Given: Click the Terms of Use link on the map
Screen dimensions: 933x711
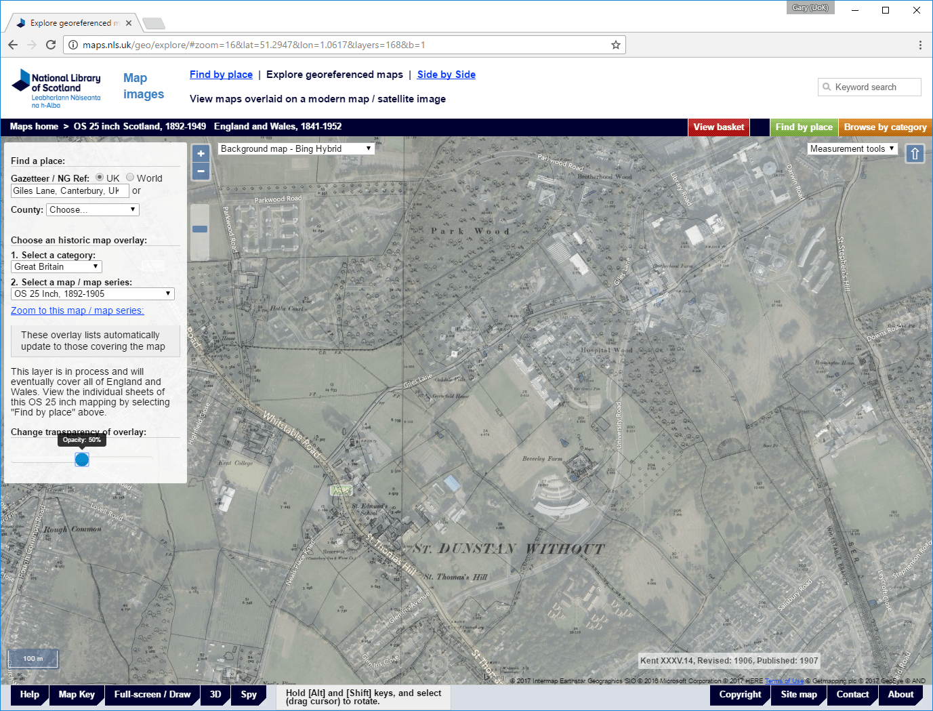Looking at the screenshot, I should coord(784,681).
